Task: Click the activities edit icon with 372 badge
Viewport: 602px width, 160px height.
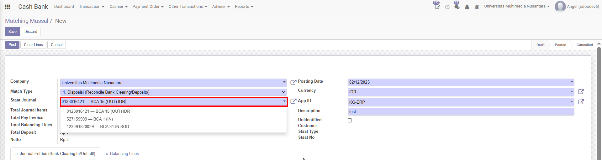Action: [x=437, y=7]
